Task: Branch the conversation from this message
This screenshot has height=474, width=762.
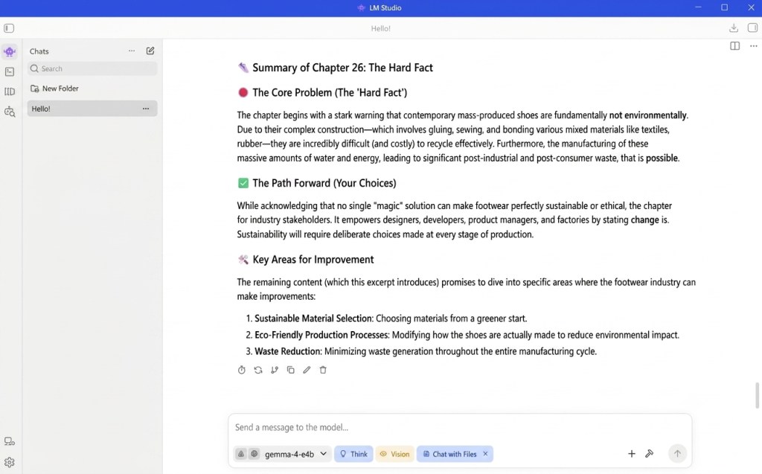Action: pos(275,370)
